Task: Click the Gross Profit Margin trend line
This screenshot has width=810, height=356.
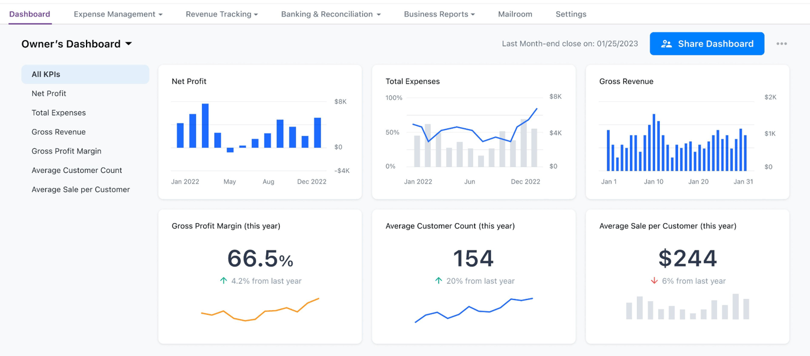Action: coord(260,311)
